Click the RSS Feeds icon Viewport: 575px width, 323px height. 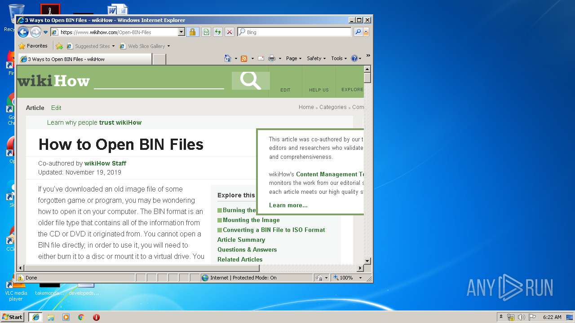click(244, 58)
